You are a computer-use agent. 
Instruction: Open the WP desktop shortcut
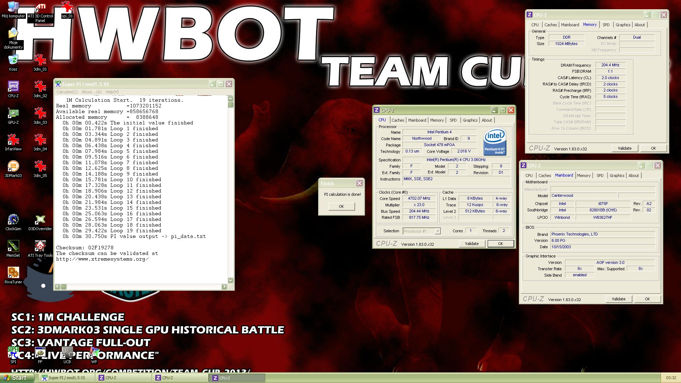pyautogui.click(x=94, y=355)
